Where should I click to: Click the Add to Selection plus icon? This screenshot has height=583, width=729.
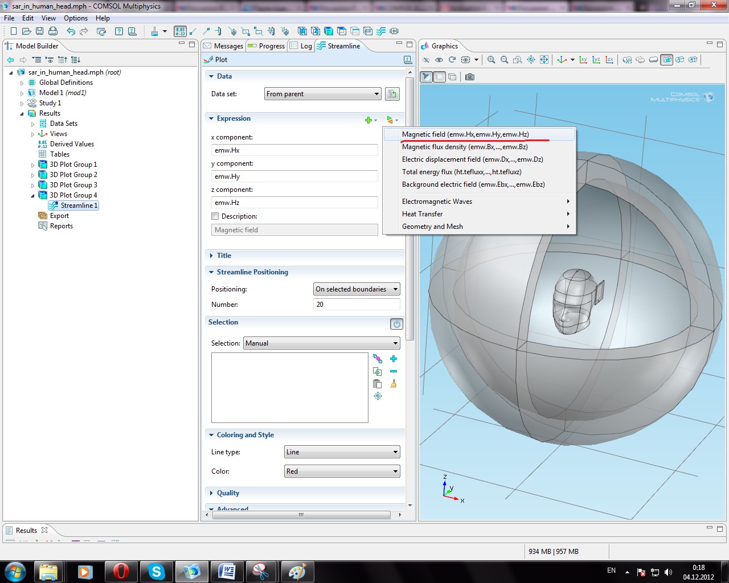(394, 359)
